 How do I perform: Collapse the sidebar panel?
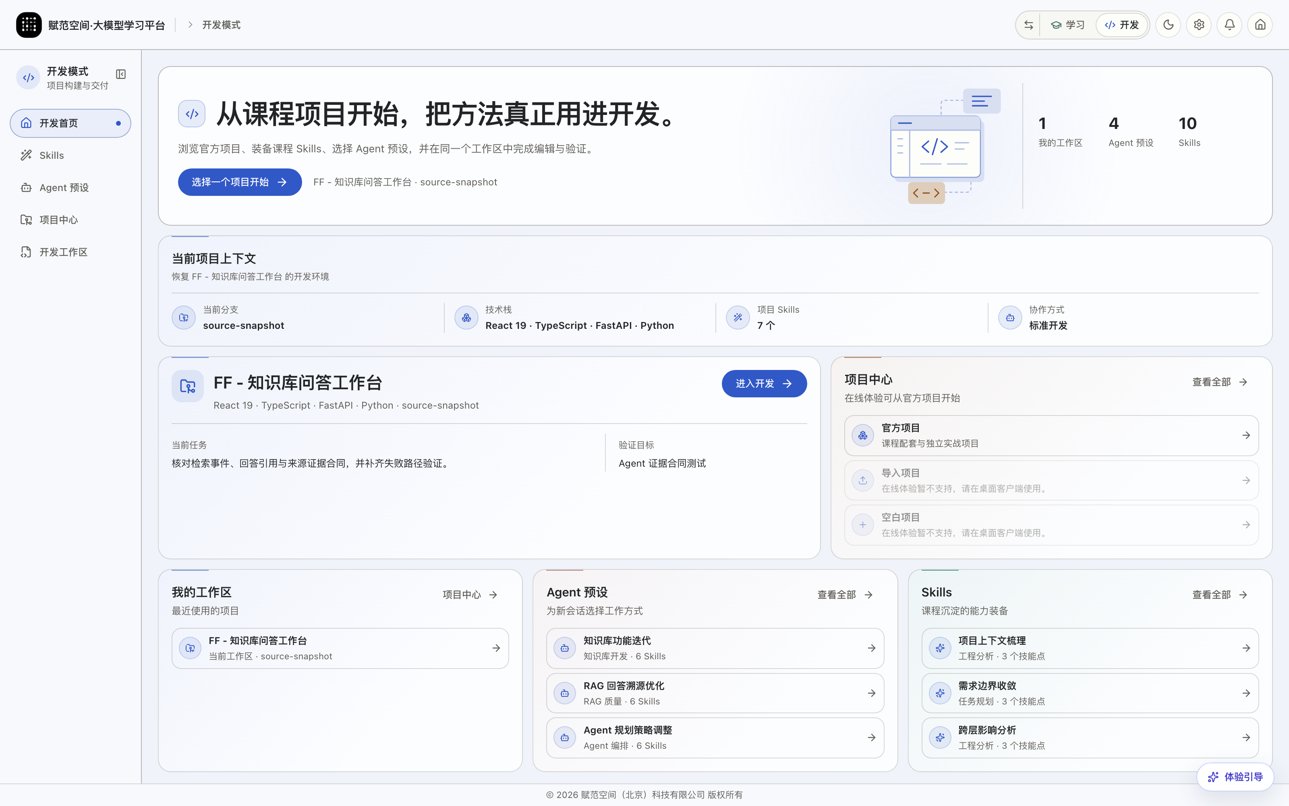pos(121,74)
